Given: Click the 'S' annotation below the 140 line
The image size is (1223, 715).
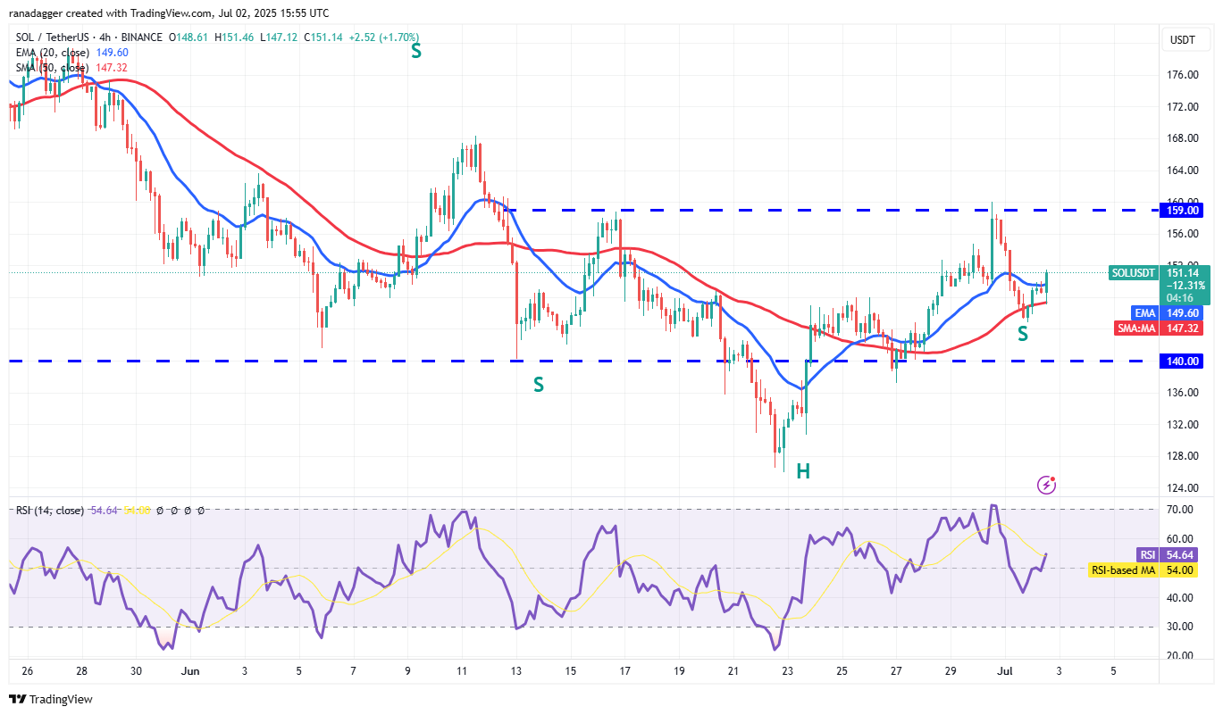Looking at the screenshot, I should 539,385.
